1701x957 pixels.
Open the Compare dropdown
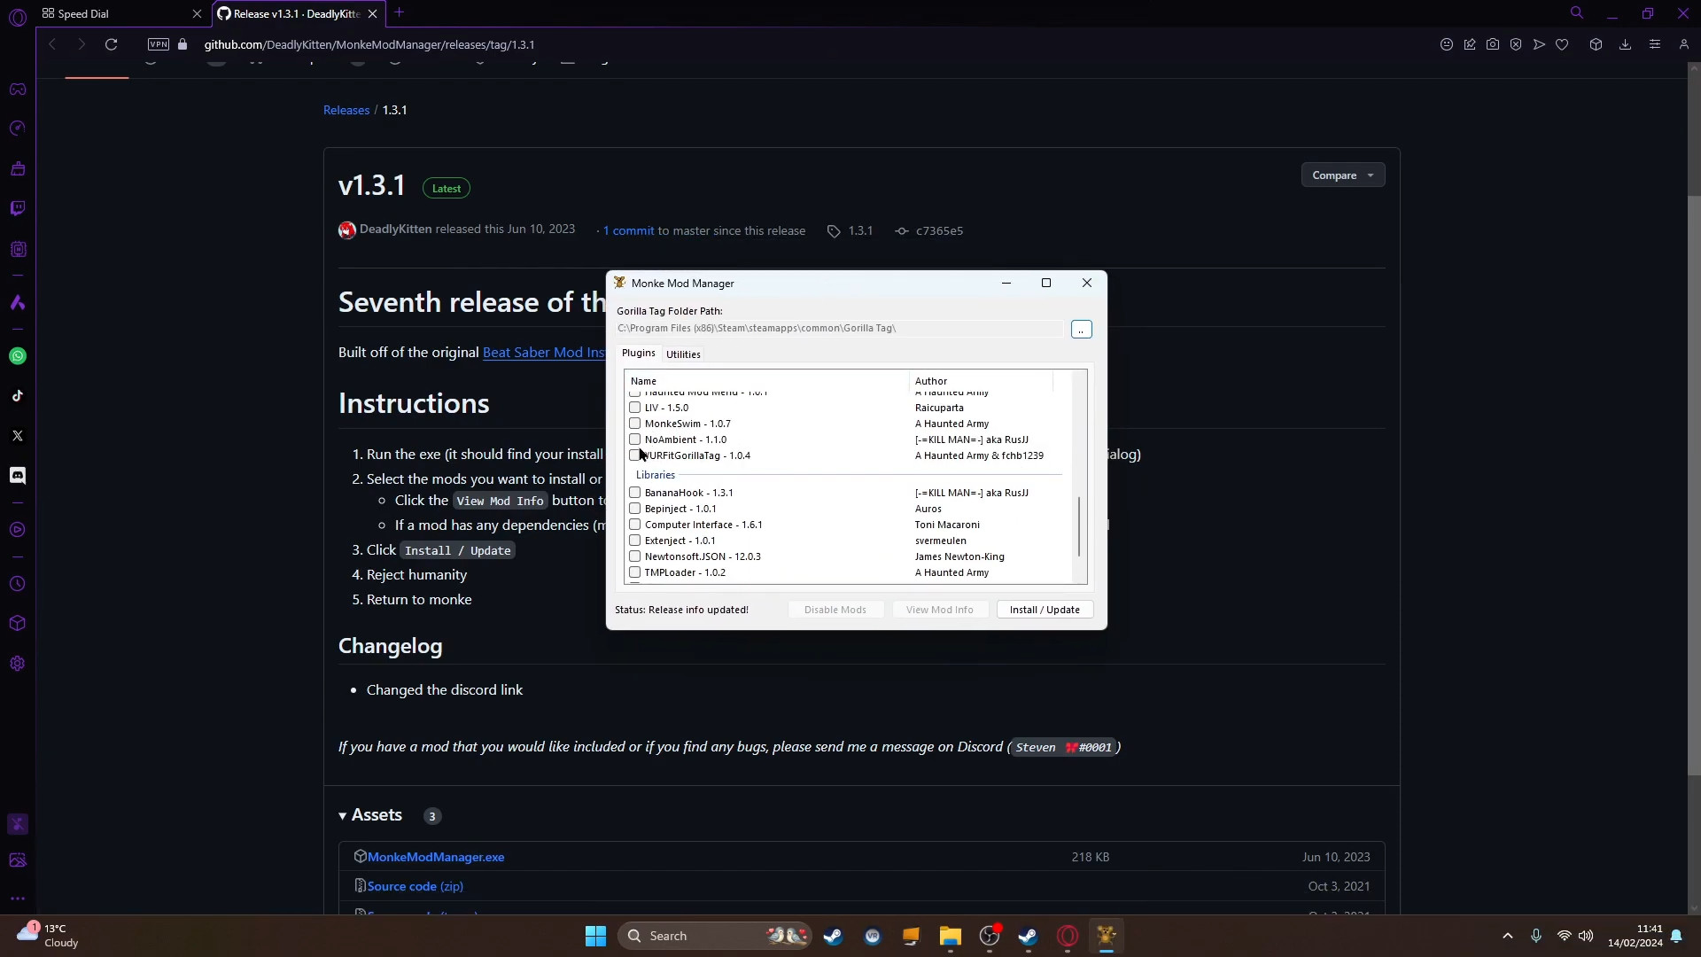click(1342, 175)
